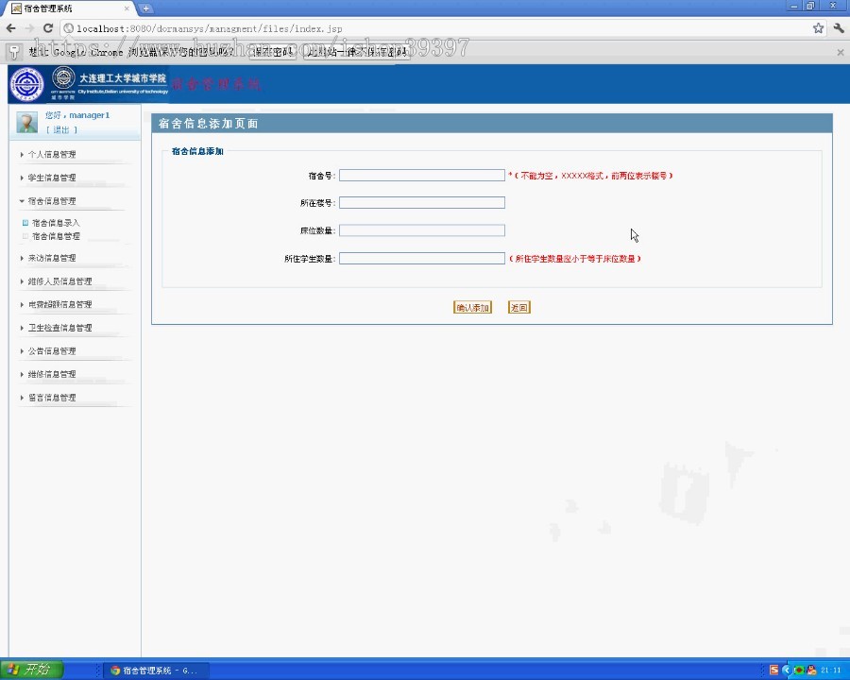Click the 确认添加 button
Image resolution: width=850 pixels, height=680 pixels.
[473, 308]
